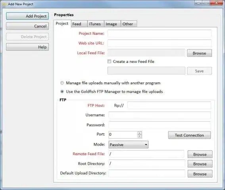Choose Goldfish FTP Manager radio option
225x190 pixels.
pyautogui.click(x=62, y=91)
